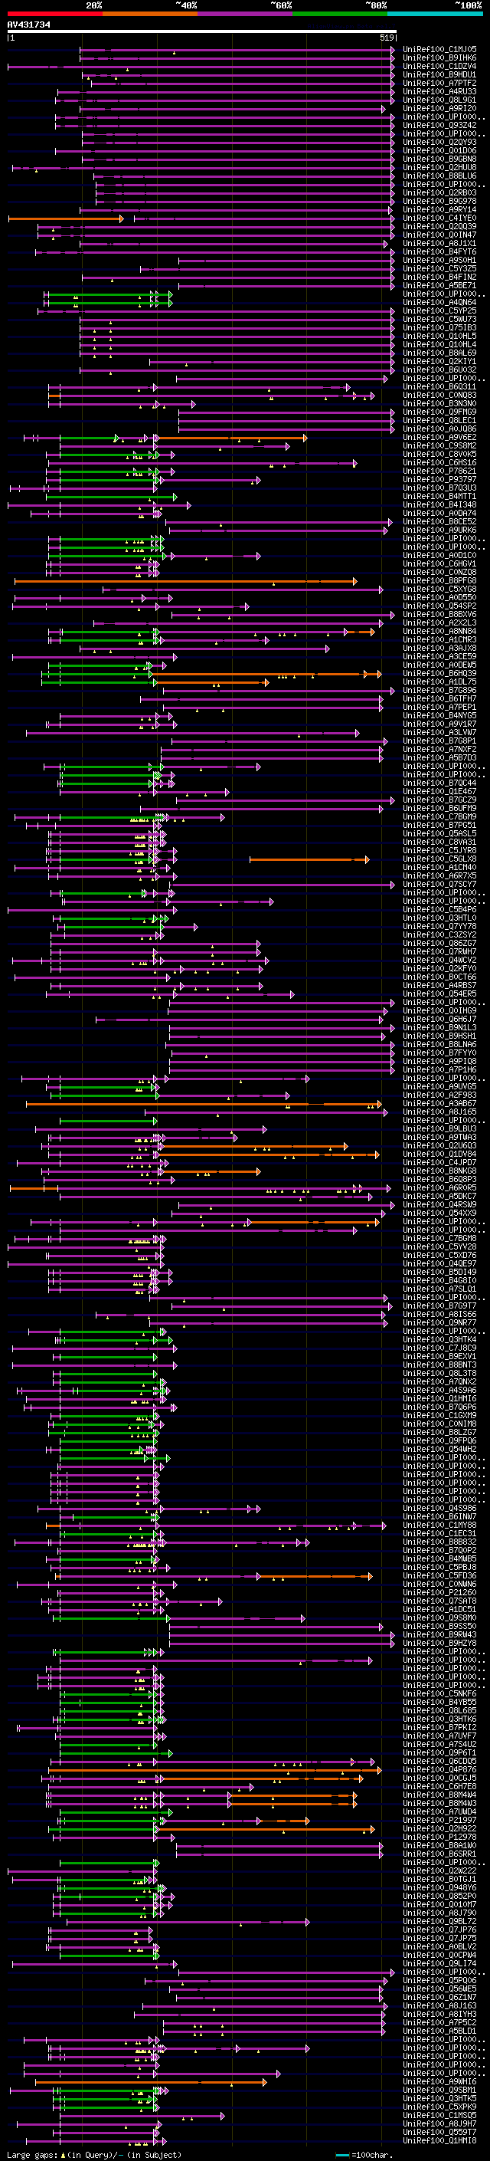Open the UniRef100_Q10HL5 entry

[x=439, y=337]
